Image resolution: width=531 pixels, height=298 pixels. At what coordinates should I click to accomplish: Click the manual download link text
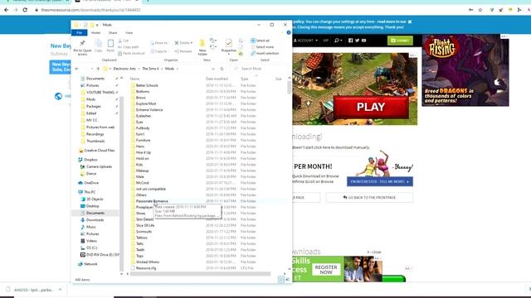click(331, 147)
